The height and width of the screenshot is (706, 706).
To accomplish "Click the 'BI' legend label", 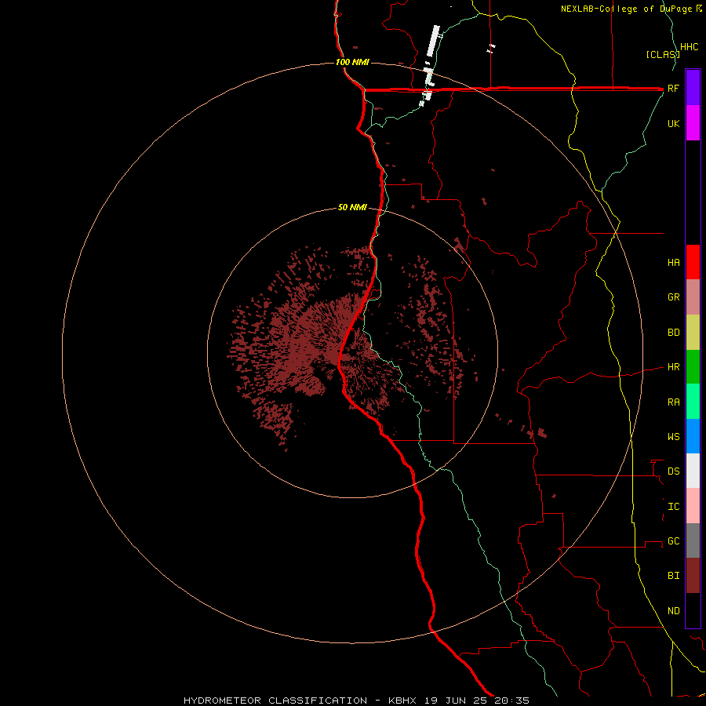I will click(673, 576).
